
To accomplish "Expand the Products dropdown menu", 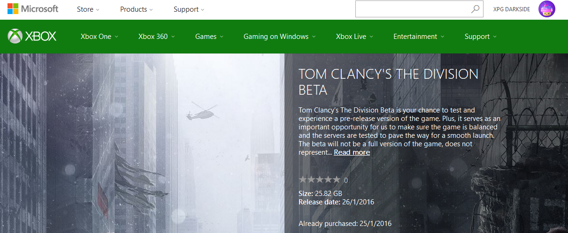I will (137, 9).
